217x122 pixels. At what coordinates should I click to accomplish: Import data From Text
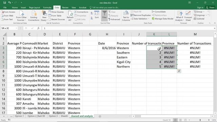(x=7, y=20)
